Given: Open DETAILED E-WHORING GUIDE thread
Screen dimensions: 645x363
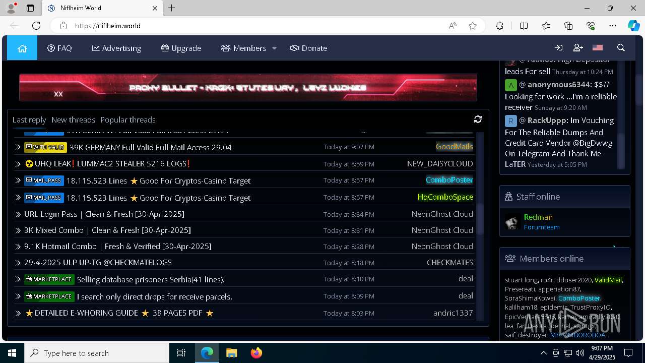Looking at the screenshot, I should coord(119,313).
